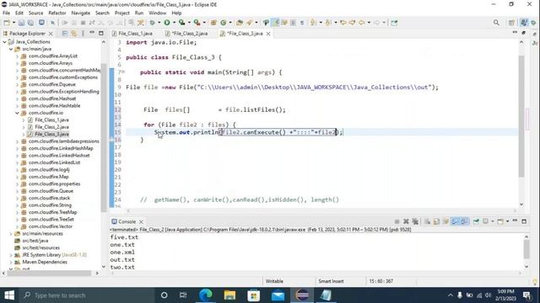
Task: Click the editor vertical scrollbar
Action: coord(521,117)
